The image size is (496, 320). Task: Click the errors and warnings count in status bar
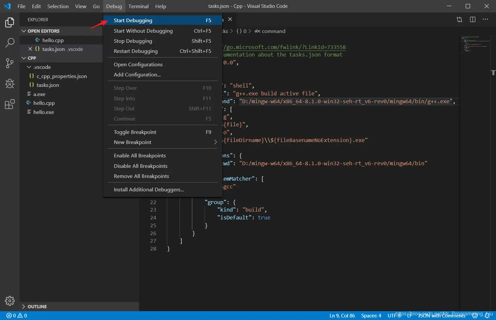point(17,315)
